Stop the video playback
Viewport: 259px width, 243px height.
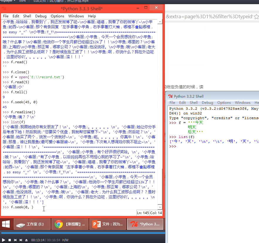pyautogui.click(x=9, y=240)
